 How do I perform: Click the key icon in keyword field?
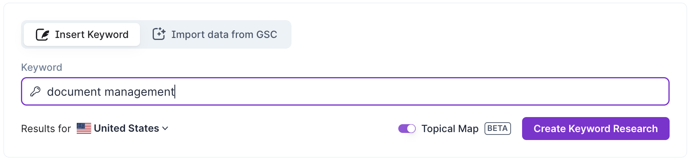(36, 91)
